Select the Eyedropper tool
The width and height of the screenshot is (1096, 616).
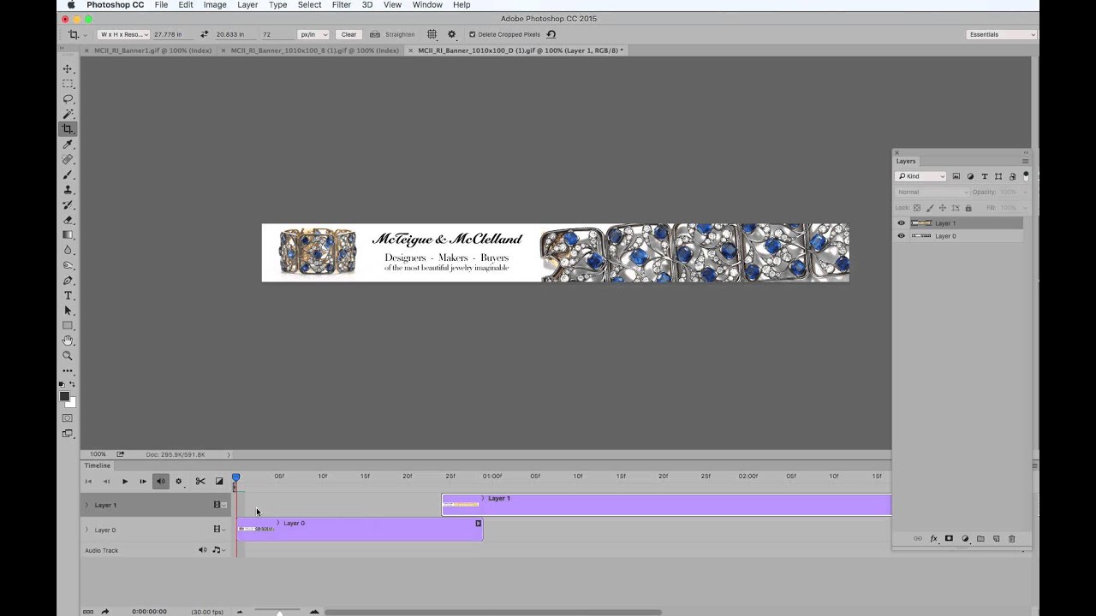point(68,145)
